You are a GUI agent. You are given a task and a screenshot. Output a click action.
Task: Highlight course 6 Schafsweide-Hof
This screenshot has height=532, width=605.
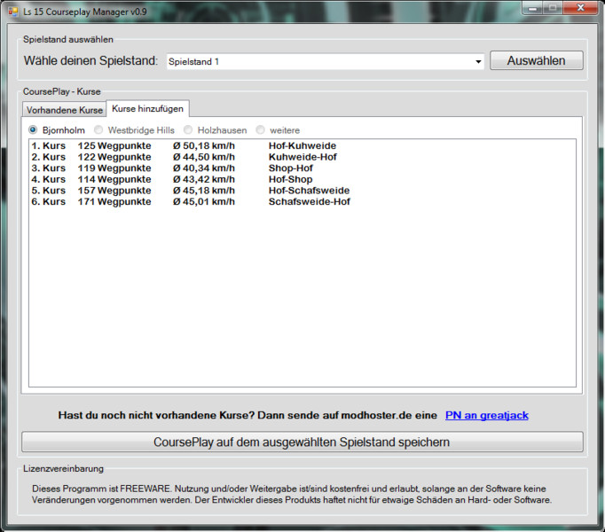coord(191,202)
